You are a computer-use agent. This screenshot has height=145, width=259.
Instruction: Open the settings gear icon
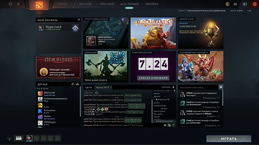10,4
